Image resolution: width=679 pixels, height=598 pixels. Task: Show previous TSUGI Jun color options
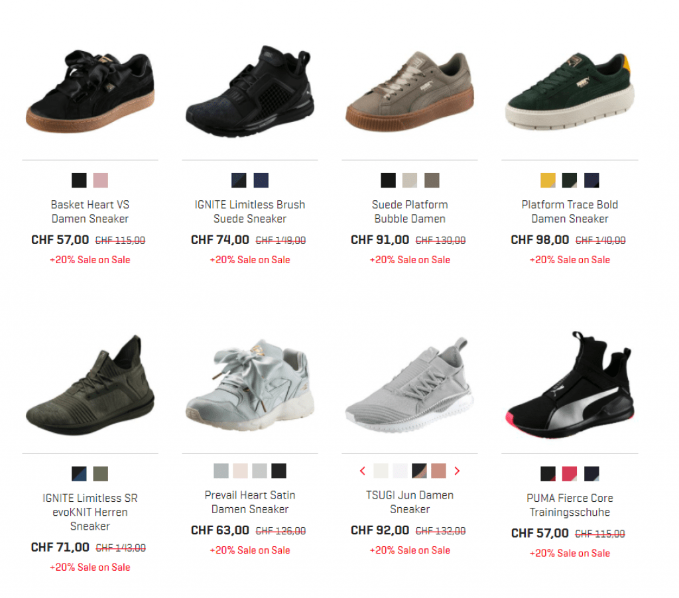point(363,471)
